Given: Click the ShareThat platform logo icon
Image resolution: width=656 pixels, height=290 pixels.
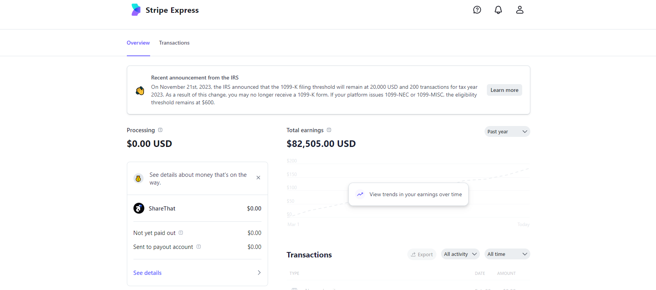Looking at the screenshot, I should click(139, 209).
